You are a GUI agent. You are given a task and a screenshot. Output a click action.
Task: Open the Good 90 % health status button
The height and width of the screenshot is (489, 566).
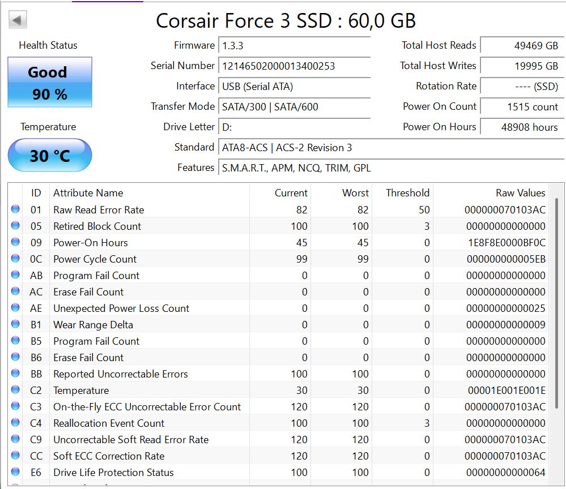[50, 82]
